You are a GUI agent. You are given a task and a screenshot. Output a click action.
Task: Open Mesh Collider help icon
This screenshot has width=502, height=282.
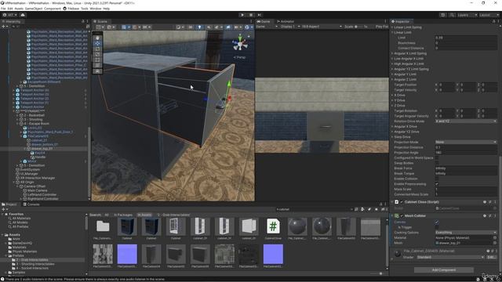coord(485,216)
